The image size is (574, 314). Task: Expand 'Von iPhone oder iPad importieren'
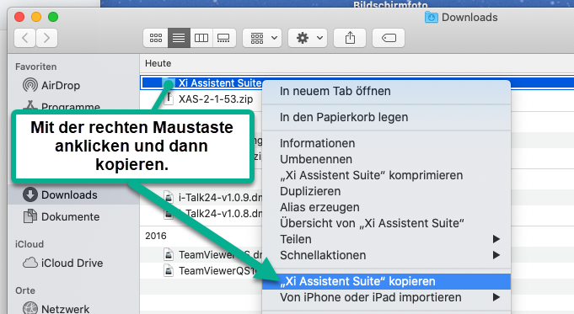click(386, 297)
